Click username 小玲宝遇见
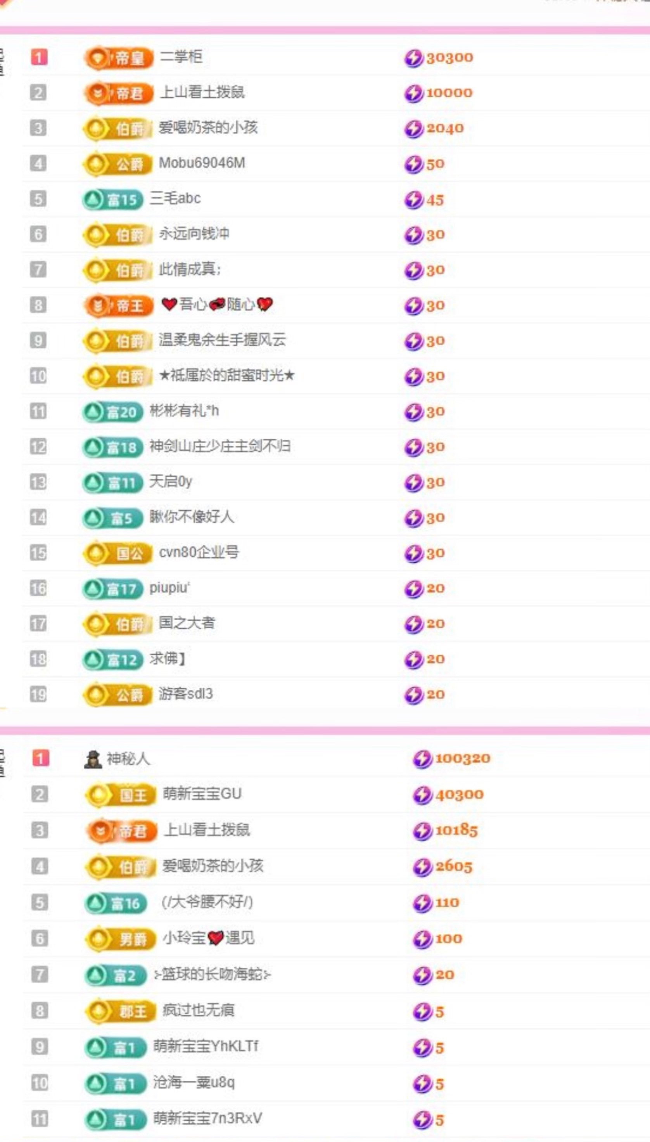Screen dimensions: 650x1142 click(209, 938)
